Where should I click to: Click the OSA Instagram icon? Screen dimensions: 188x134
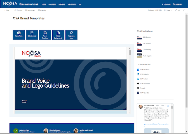coord(138,83)
